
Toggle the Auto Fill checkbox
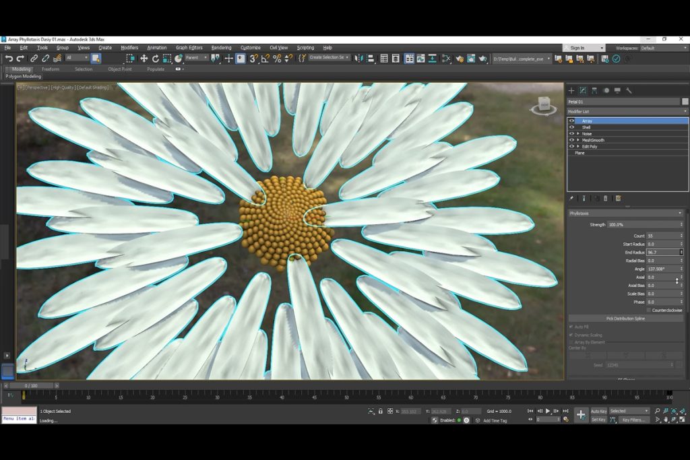(571, 326)
